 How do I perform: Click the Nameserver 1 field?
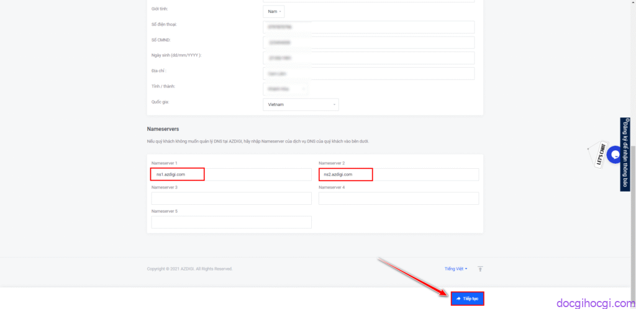tap(231, 174)
